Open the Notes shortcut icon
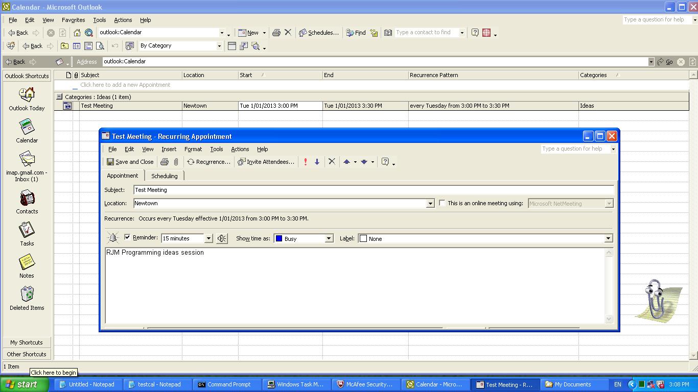 (27, 262)
